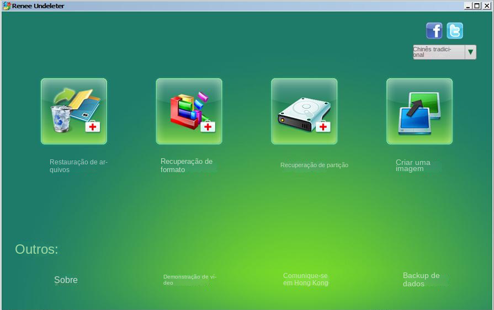
Task: Expand the language dropdown arrow
Action: [470, 52]
